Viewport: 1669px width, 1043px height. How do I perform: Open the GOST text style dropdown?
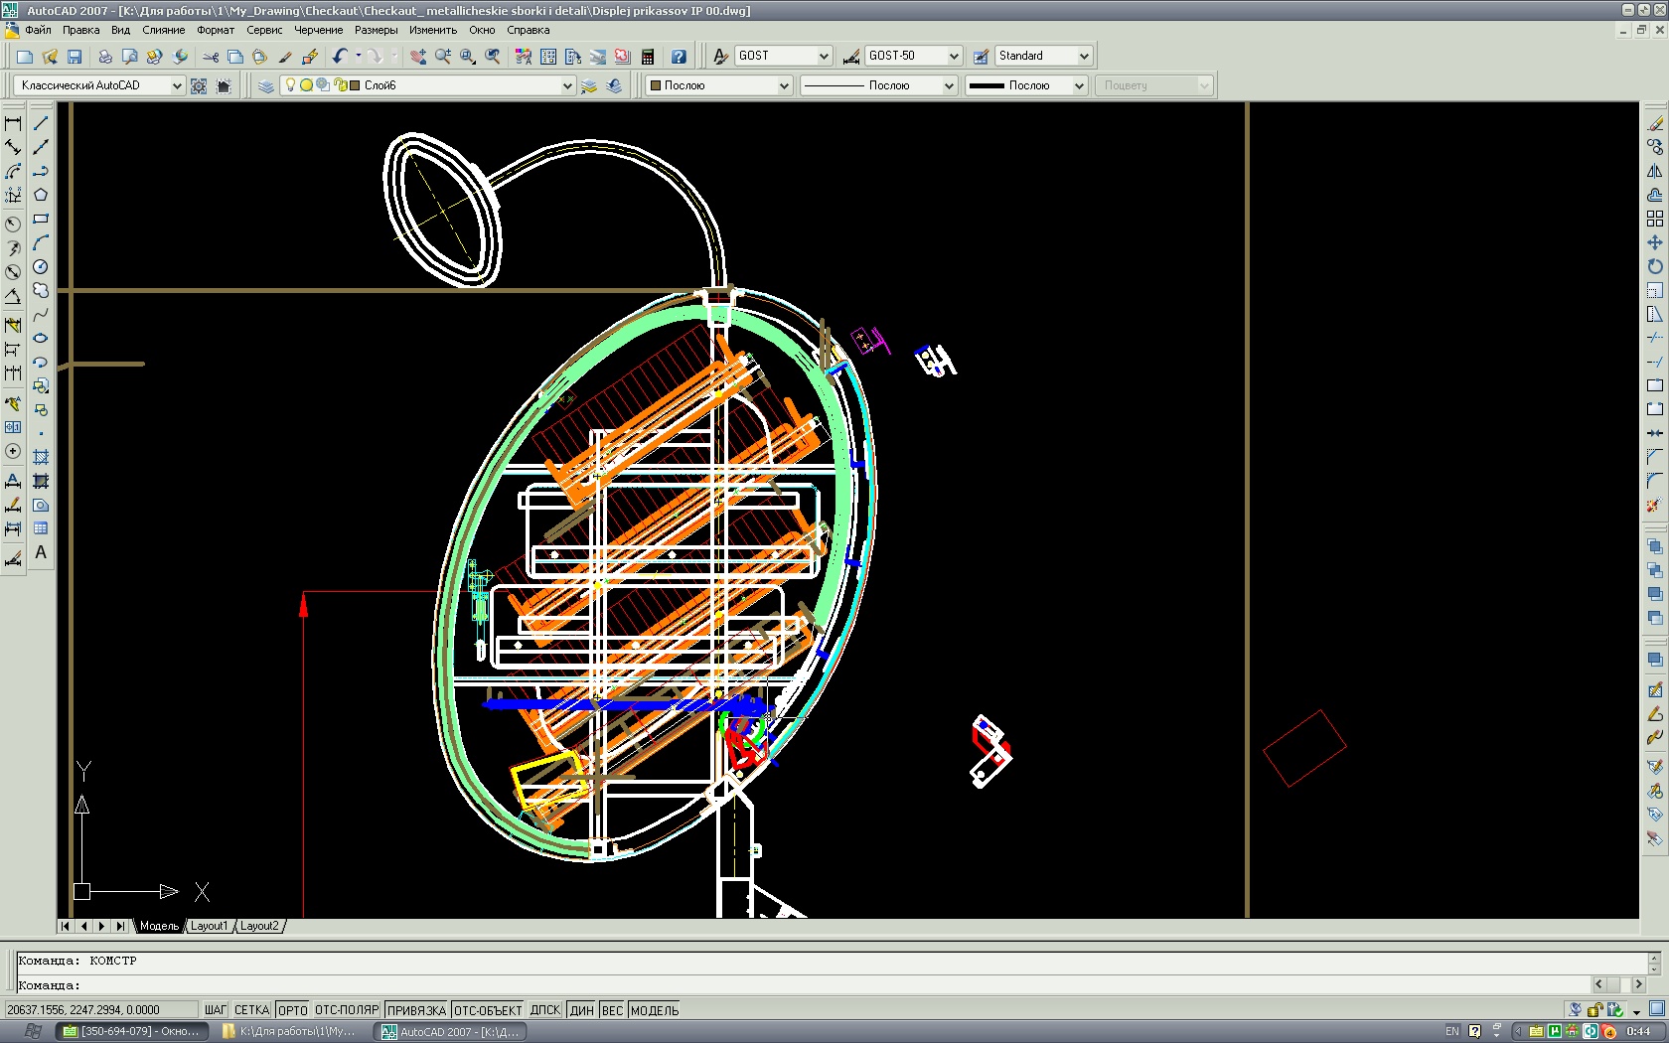824,57
